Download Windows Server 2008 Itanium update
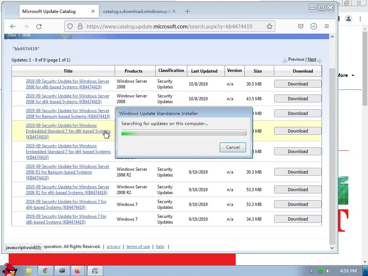Viewport: 368px width, 276px height. [298, 113]
